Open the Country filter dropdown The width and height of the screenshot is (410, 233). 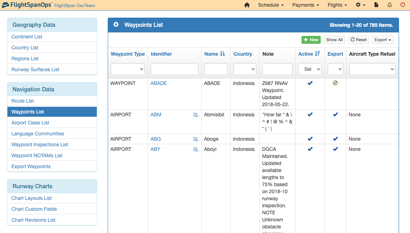pyautogui.click(x=244, y=69)
